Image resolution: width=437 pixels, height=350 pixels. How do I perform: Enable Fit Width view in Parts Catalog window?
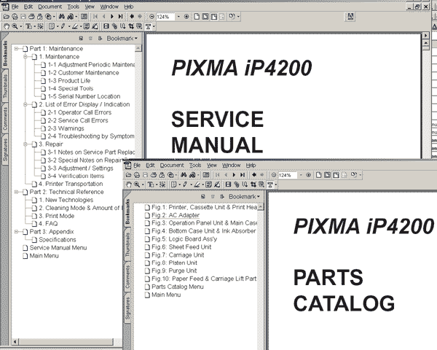336,175
